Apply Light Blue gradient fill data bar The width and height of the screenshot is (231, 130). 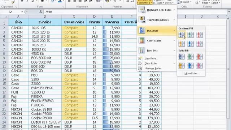tap(191, 44)
